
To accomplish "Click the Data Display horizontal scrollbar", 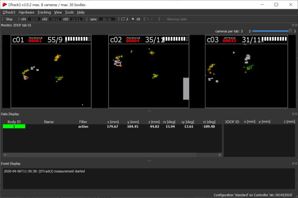I will (112, 155).
